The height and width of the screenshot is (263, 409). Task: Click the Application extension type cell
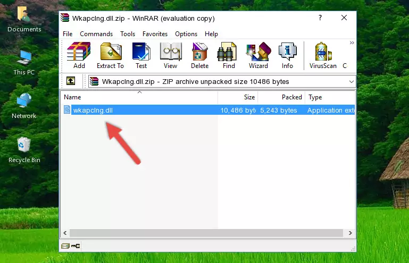[x=331, y=111]
